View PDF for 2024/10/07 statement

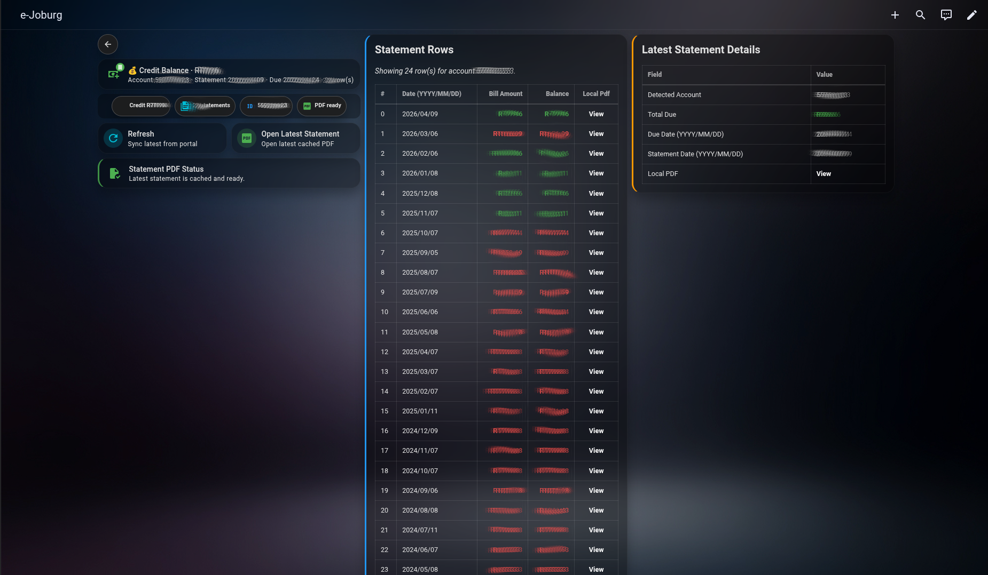(x=596, y=471)
